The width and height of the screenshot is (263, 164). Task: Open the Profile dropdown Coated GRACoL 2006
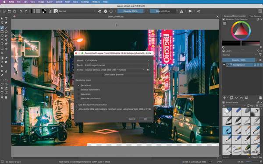[x=115, y=70]
